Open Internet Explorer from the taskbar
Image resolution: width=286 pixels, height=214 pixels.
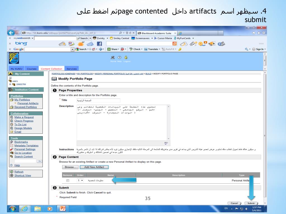(24, 209)
